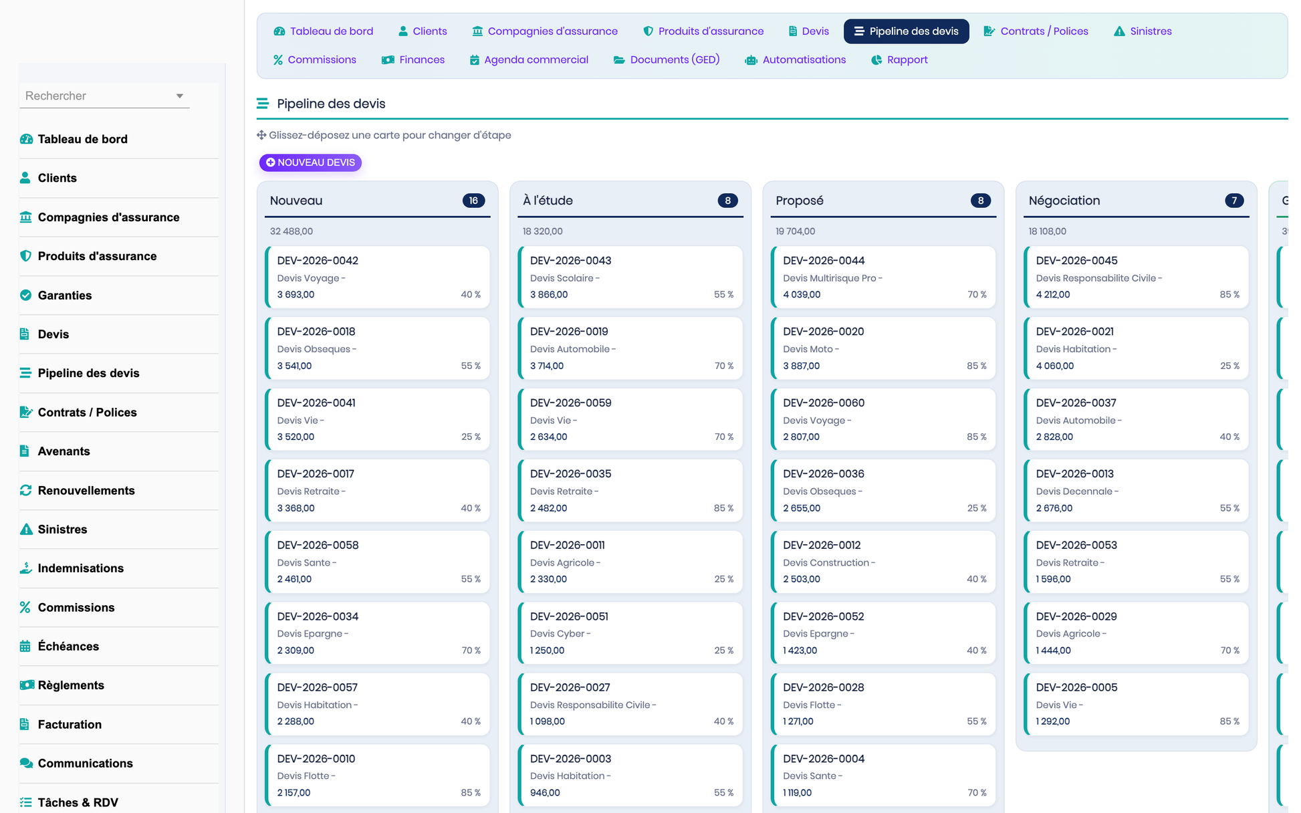The height and width of the screenshot is (813, 1301).
Task: Click the 2 309,00 amount on DEV-2026-0034 card
Action: click(295, 650)
